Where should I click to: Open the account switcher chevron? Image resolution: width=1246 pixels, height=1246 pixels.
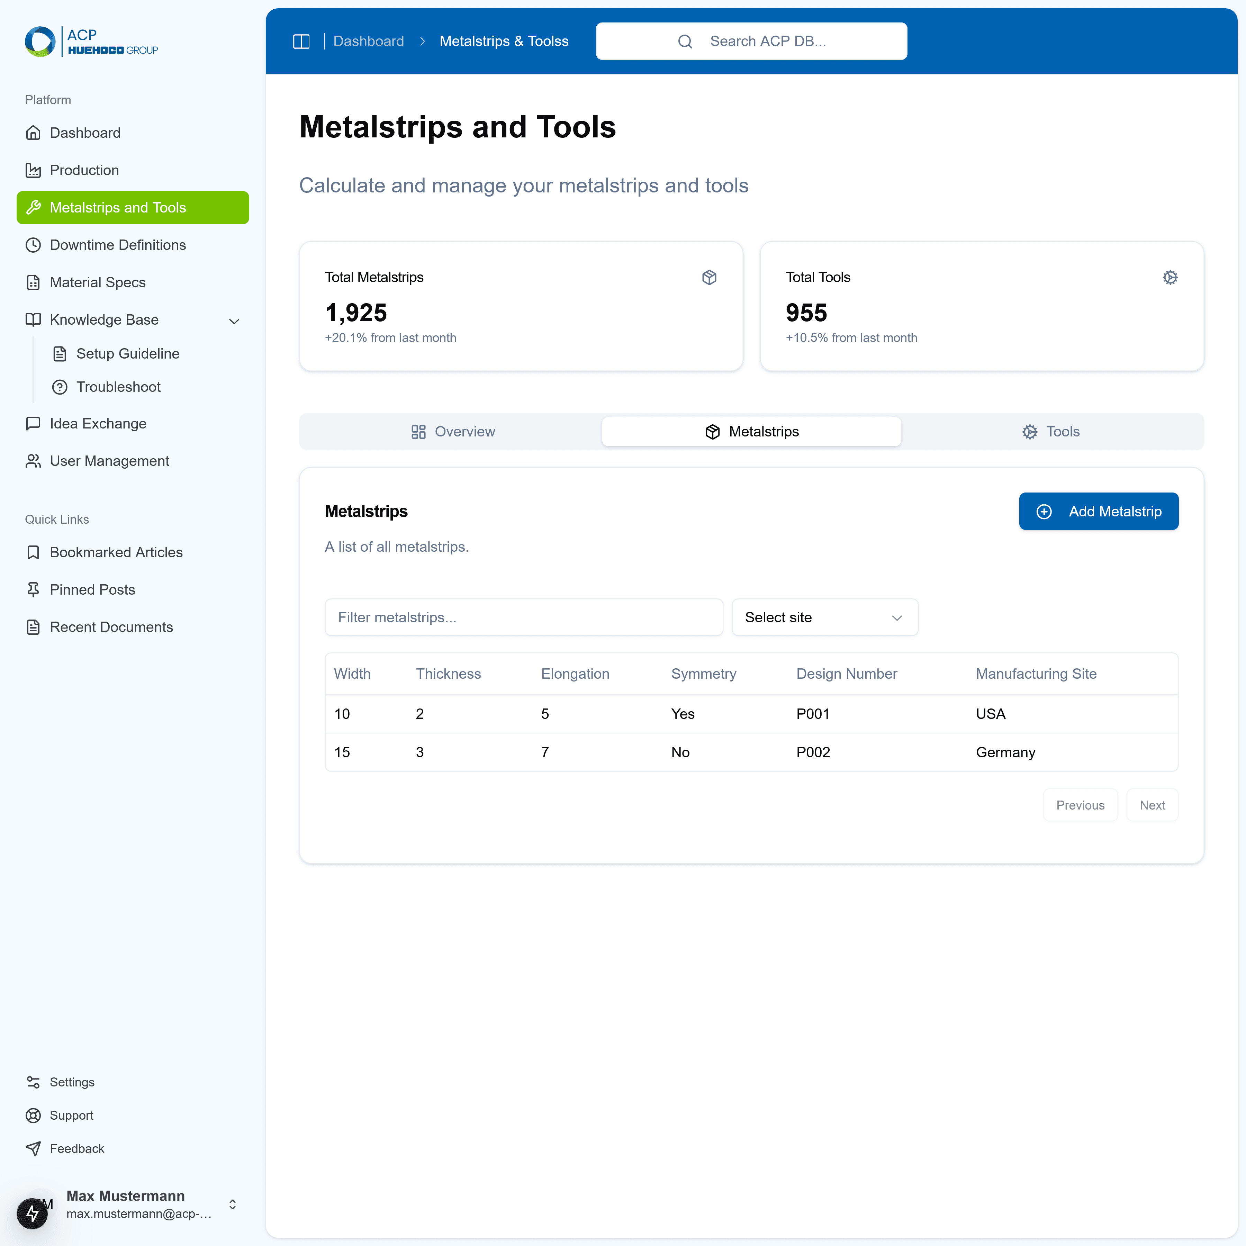(x=232, y=1203)
